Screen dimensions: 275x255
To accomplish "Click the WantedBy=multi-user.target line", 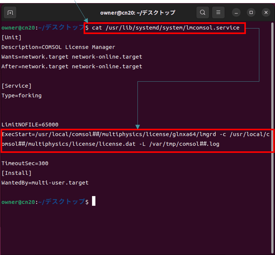I will point(45,183).
